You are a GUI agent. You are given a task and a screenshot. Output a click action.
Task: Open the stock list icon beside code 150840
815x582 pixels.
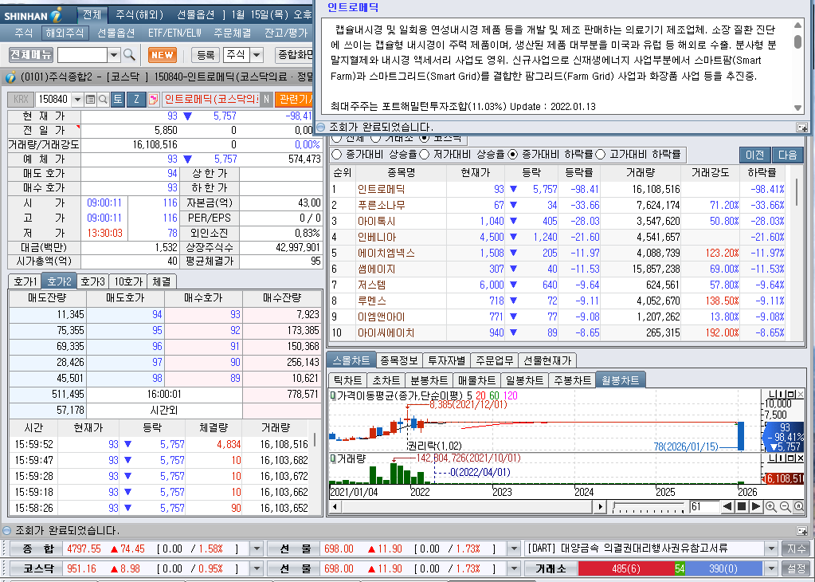[x=91, y=99]
